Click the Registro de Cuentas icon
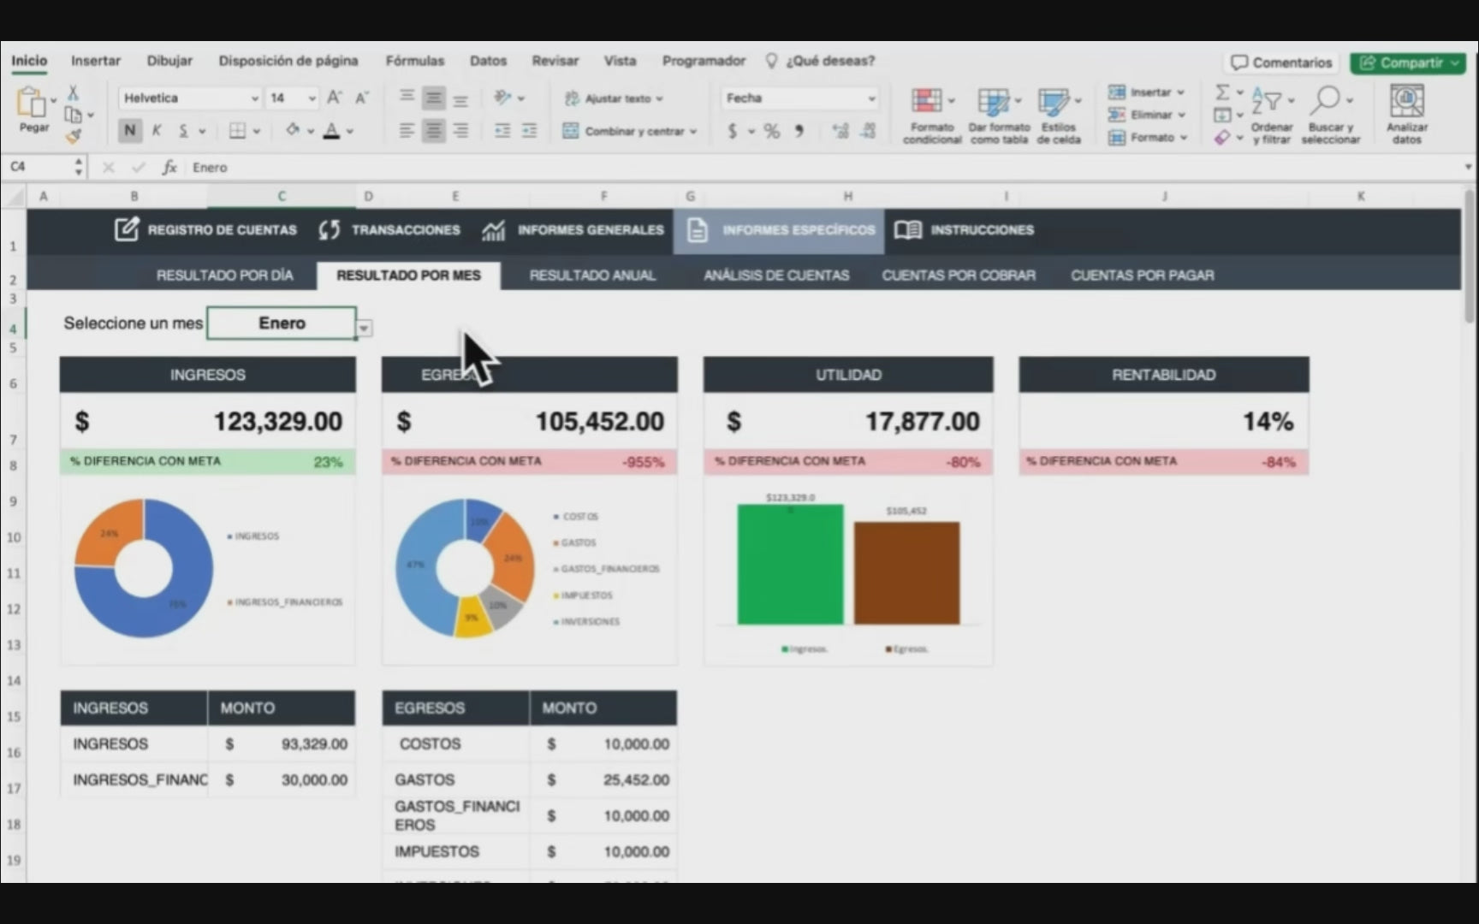 point(127,229)
